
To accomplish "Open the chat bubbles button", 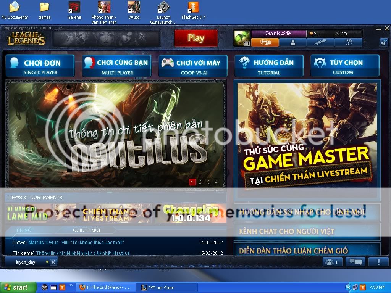I will pyautogui.click(x=355, y=262).
